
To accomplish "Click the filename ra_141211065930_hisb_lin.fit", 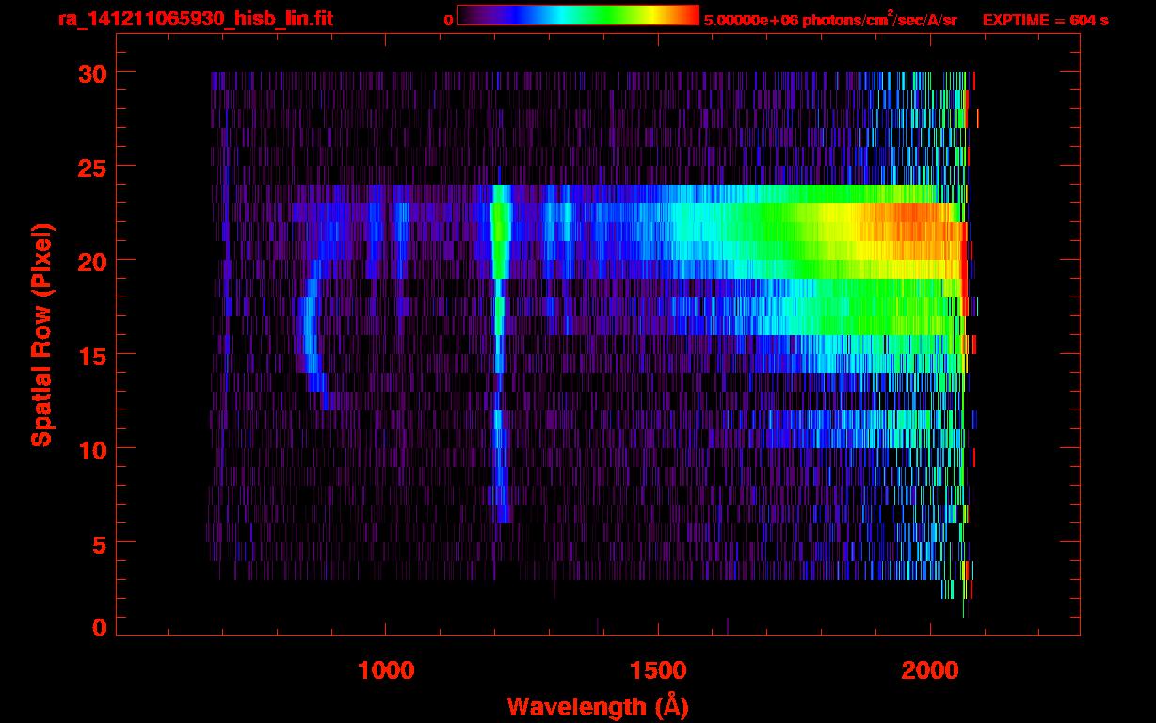I will coord(195,19).
